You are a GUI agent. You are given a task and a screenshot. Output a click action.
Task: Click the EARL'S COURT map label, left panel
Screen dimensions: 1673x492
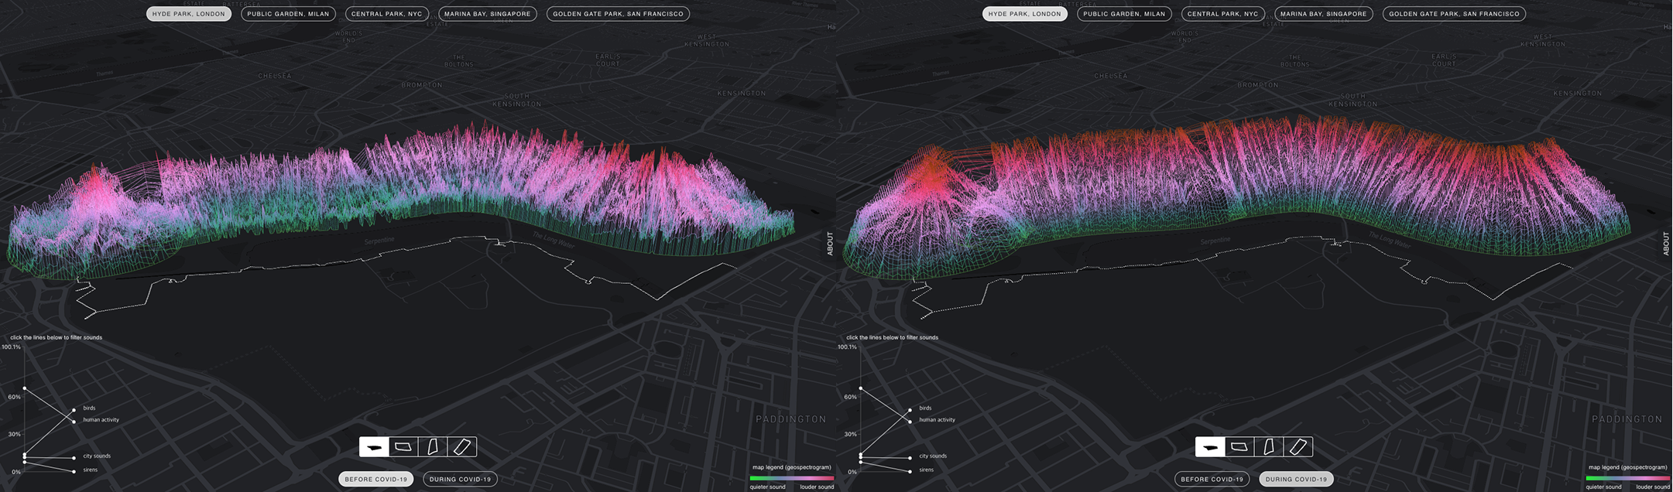click(608, 60)
